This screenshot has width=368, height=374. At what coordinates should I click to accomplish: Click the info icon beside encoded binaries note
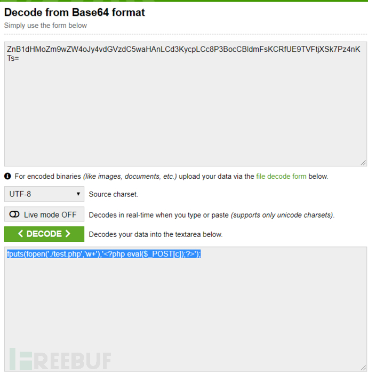[7, 176]
